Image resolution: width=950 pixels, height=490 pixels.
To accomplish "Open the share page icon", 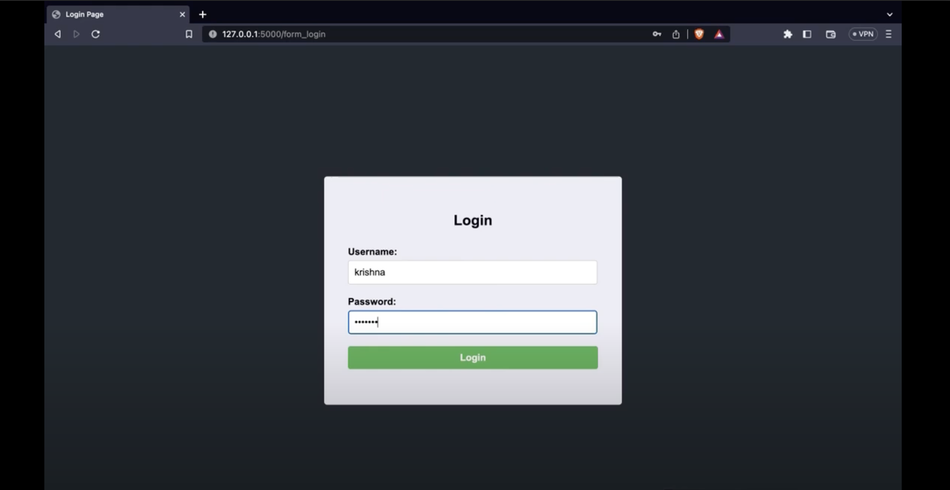I will pyautogui.click(x=676, y=34).
